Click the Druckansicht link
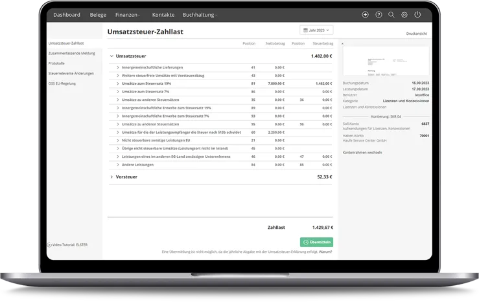Screen dimensions: 479x302 pyautogui.click(x=417, y=32)
